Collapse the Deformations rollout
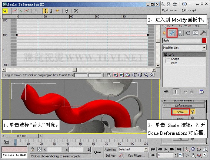 (184, 106)
